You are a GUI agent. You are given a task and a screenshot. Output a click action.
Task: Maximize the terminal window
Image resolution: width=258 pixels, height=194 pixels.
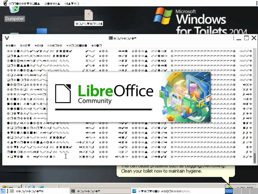[246, 38]
